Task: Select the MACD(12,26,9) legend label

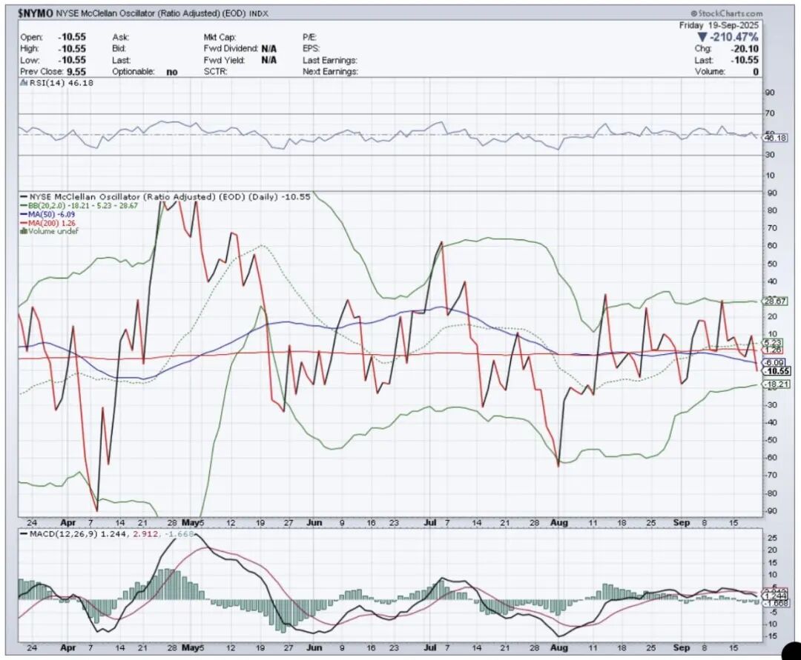Action: [x=64, y=533]
